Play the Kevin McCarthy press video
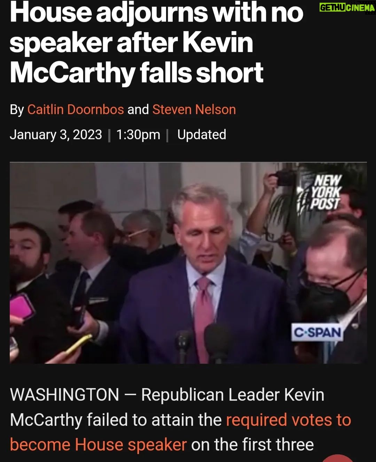 (x=188, y=263)
